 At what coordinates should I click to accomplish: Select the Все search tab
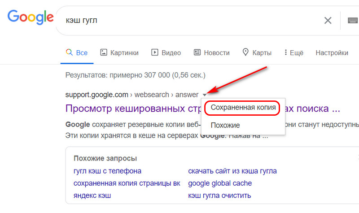click(x=77, y=52)
